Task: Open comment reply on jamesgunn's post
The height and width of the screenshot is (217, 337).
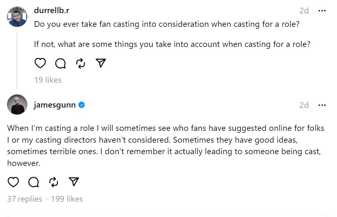Action: coord(33,182)
